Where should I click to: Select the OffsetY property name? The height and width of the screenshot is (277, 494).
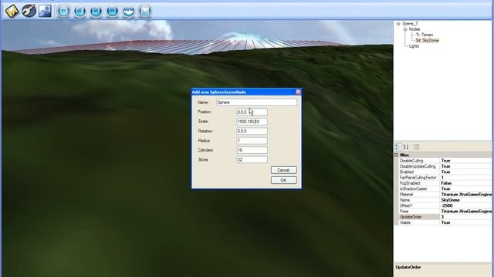[406, 205]
